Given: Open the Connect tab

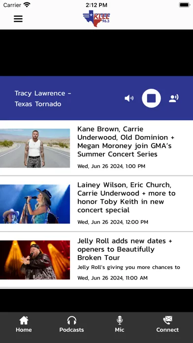Looking at the screenshot, I should point(167,324).
